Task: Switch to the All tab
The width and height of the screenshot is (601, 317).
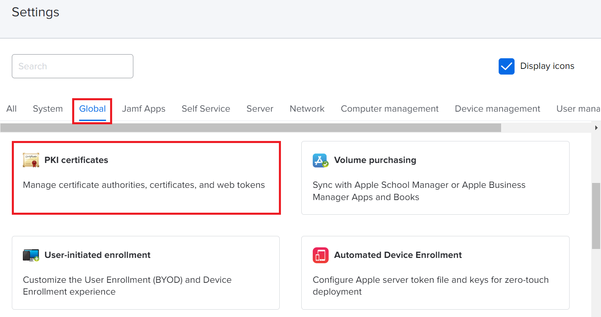Action: point(11,109)
